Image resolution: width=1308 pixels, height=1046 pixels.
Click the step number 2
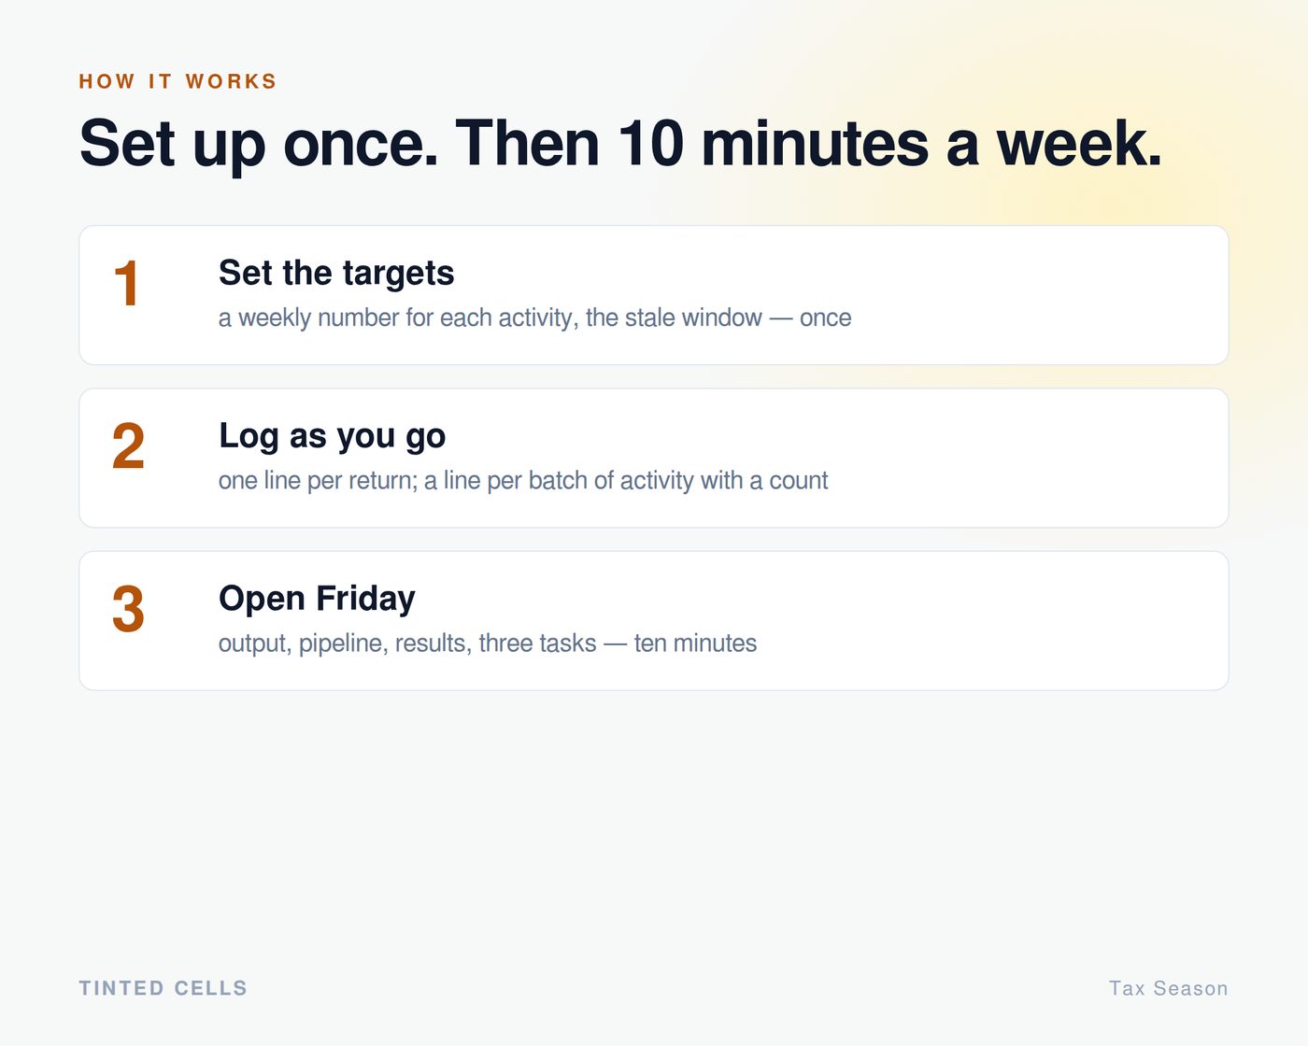pos(128,446)
